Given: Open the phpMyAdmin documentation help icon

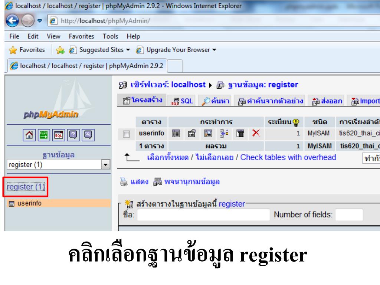Looking at the screenshot, I should (x=73, y=135).
